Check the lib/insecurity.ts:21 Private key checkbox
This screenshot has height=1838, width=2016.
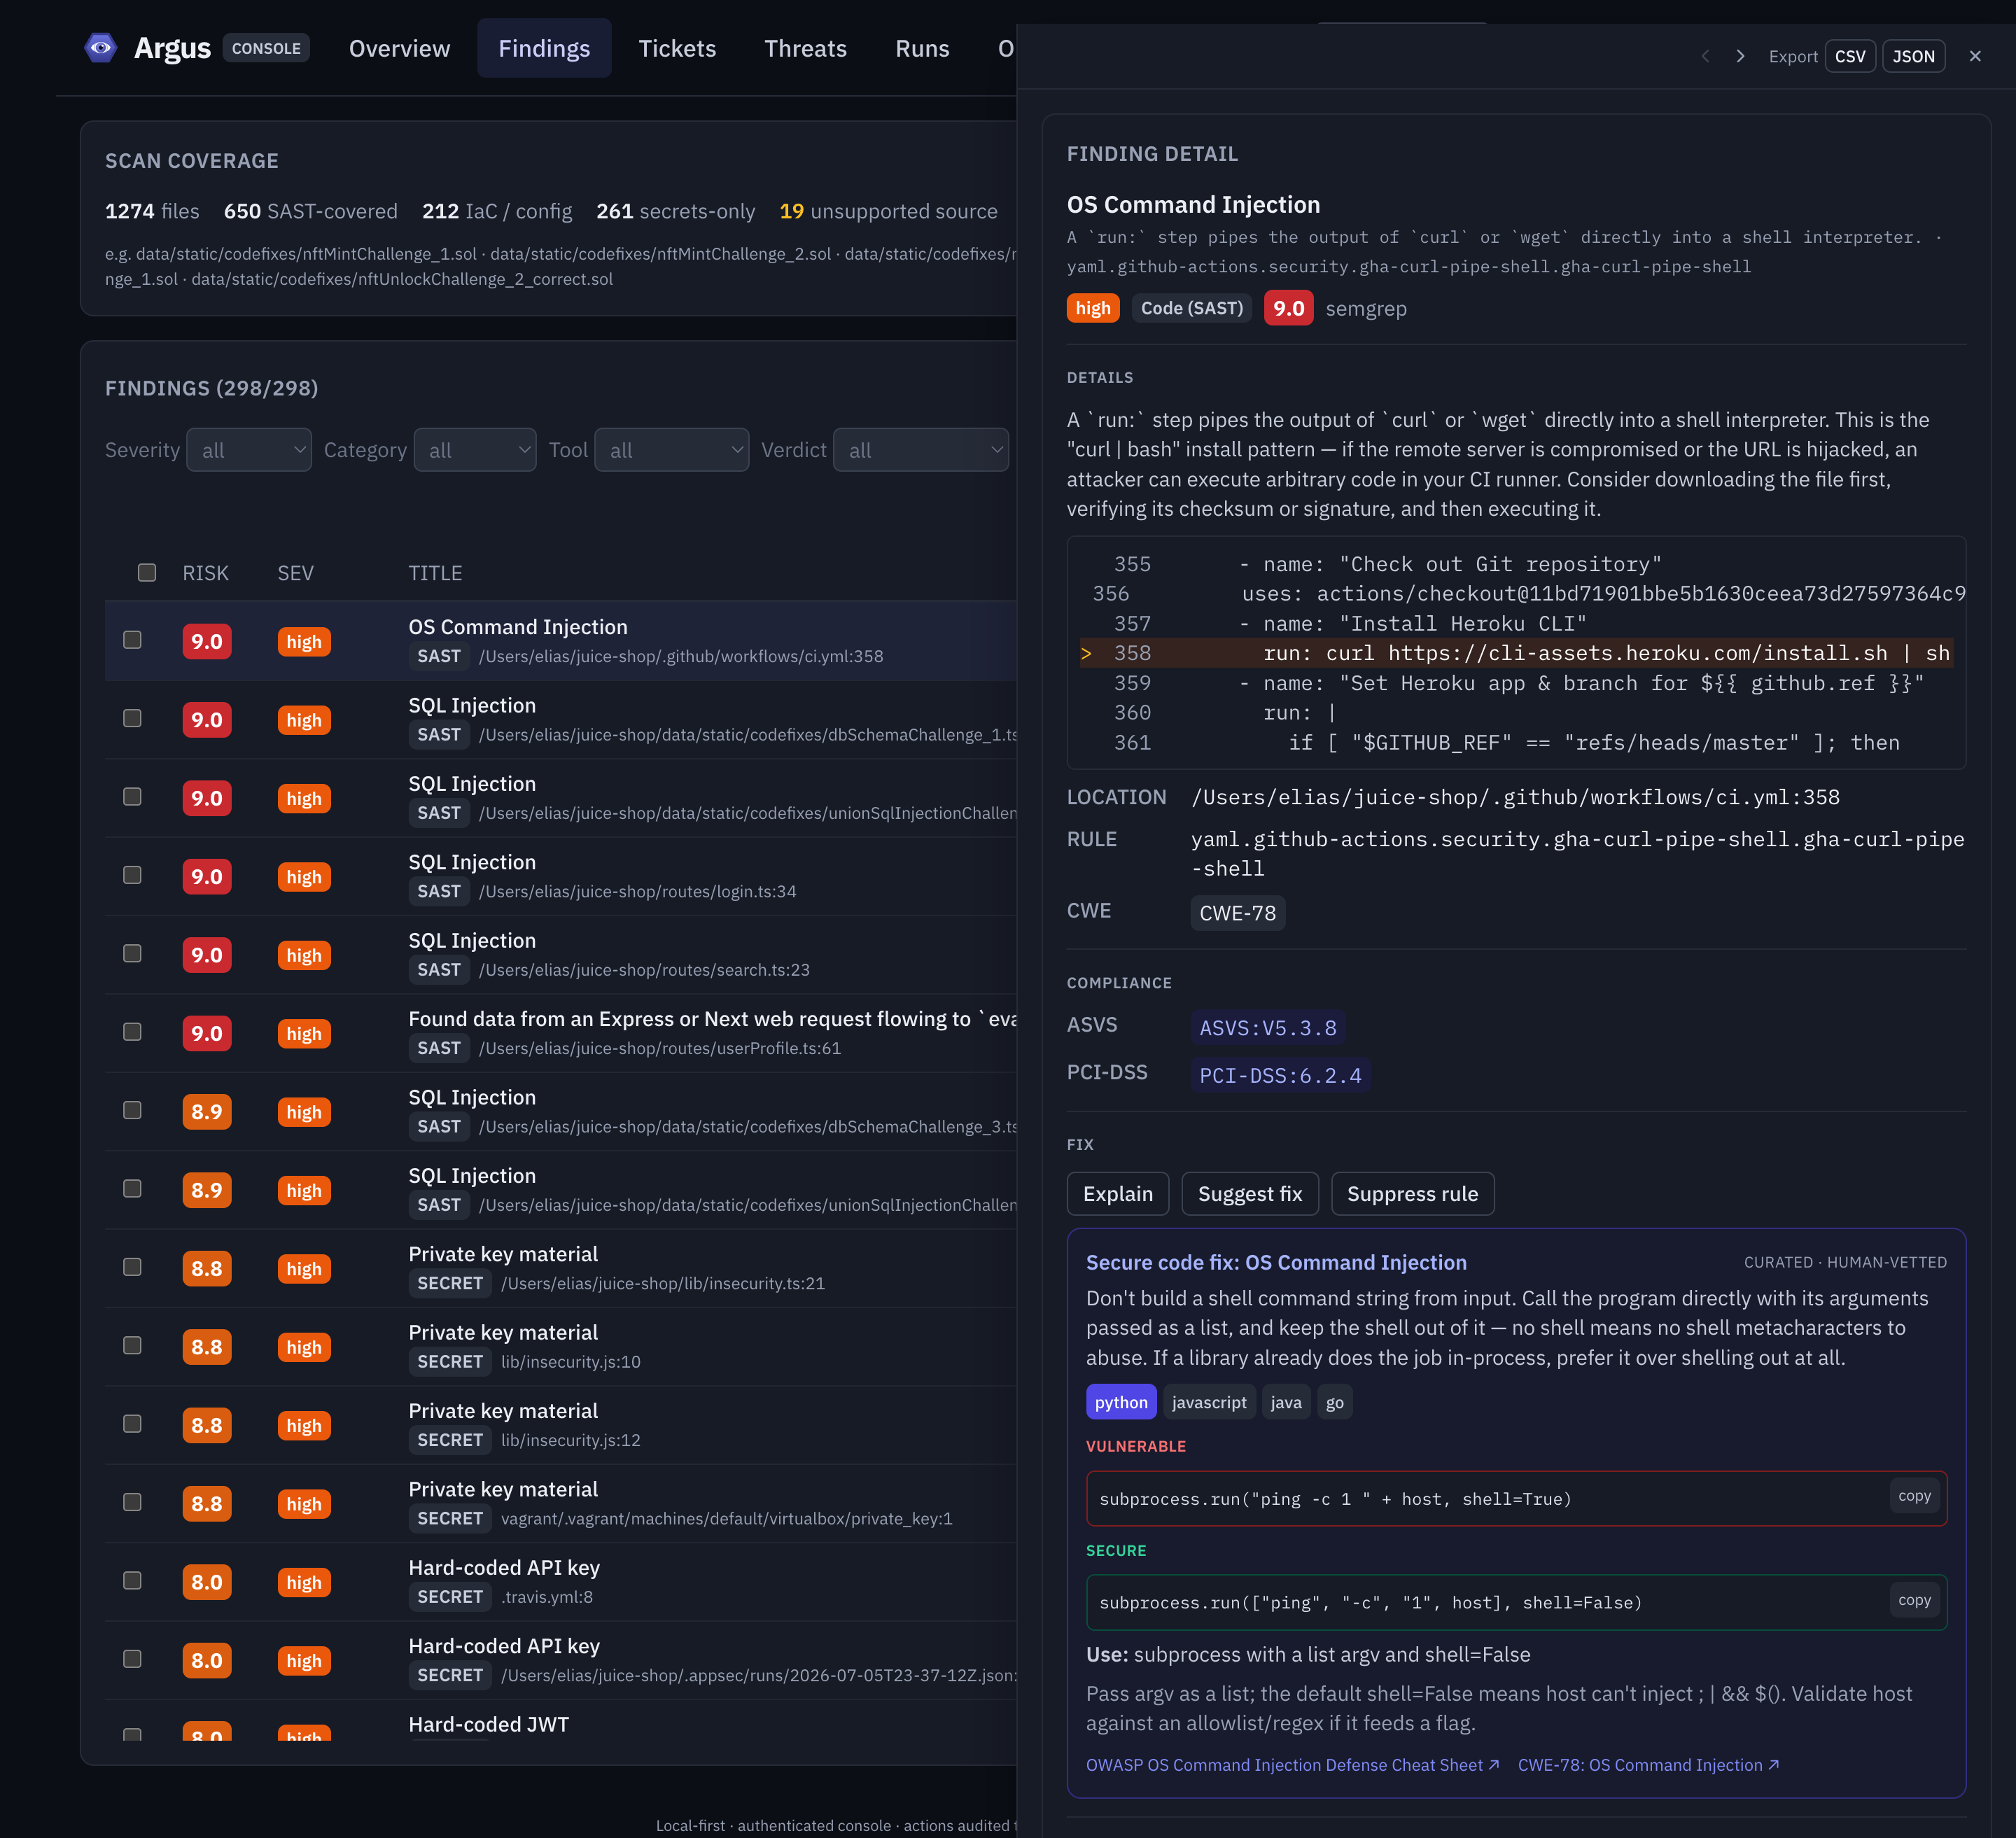(132, 1267)
